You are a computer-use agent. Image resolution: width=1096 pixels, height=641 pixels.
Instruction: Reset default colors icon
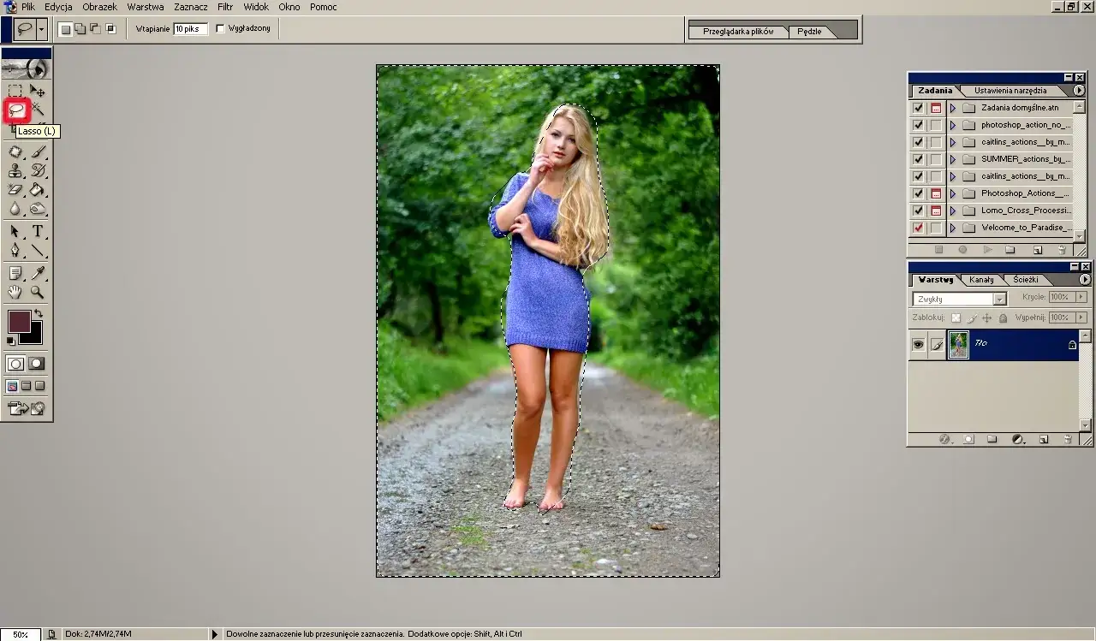point(10,341)
